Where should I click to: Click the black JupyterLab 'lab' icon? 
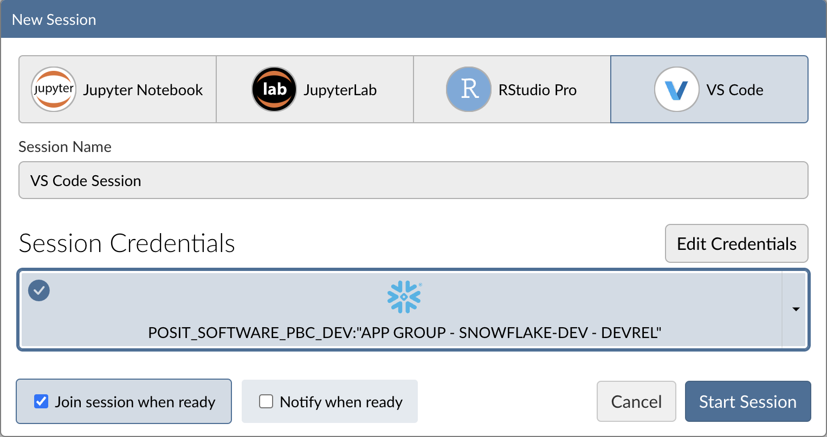point(274,89)
